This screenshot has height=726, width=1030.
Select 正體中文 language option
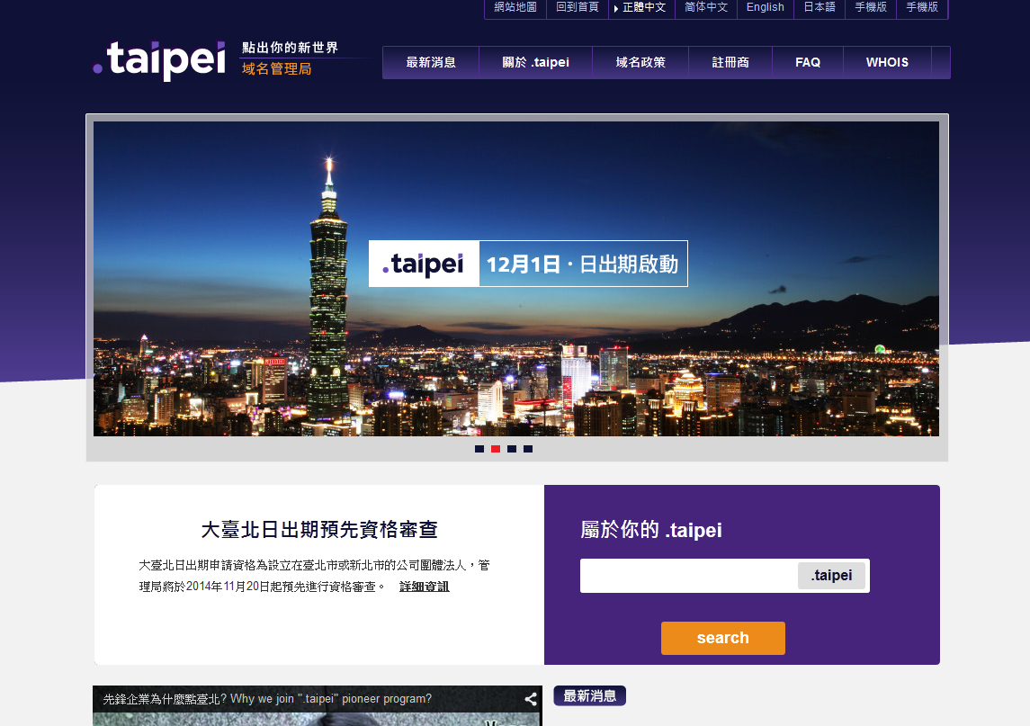(x=644, y=7)
